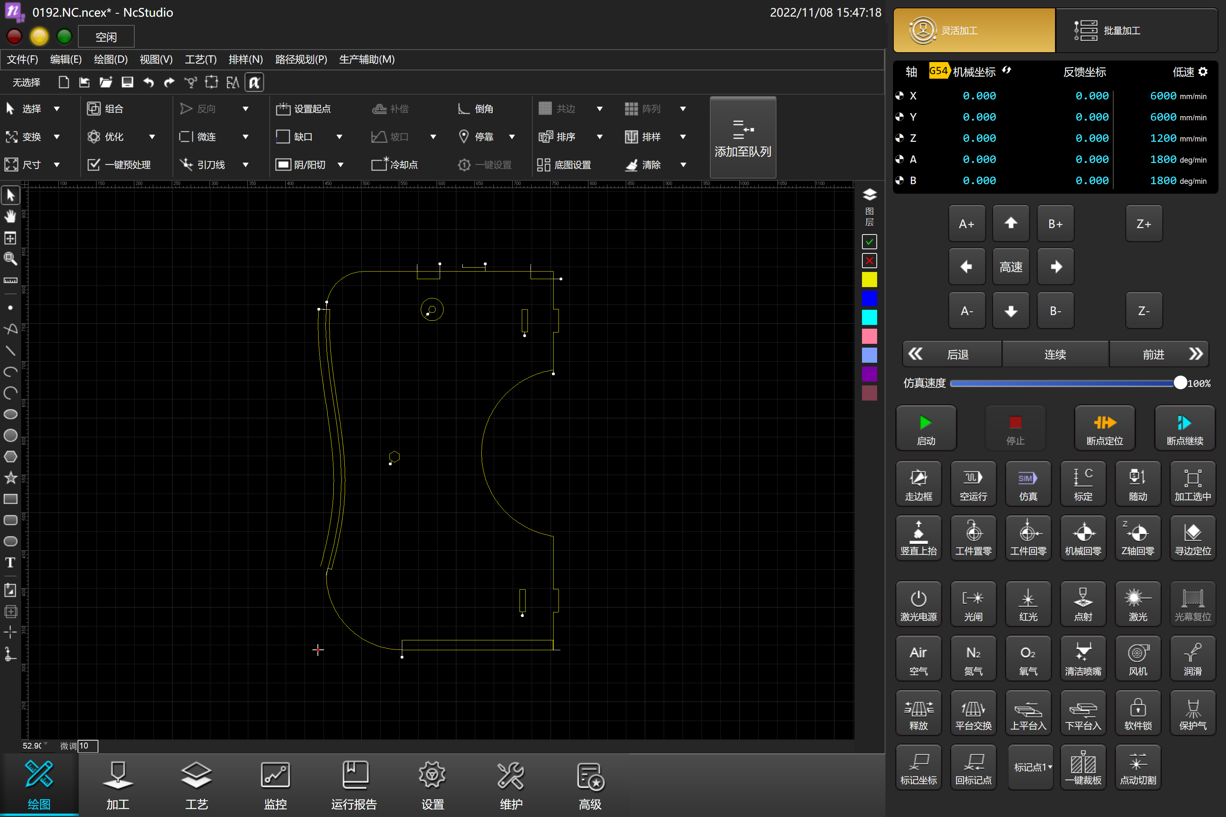Toggle 高速 high speed jog mode
The width and height of the screenshot is (1226, 817).
[x=1010, y=267]
